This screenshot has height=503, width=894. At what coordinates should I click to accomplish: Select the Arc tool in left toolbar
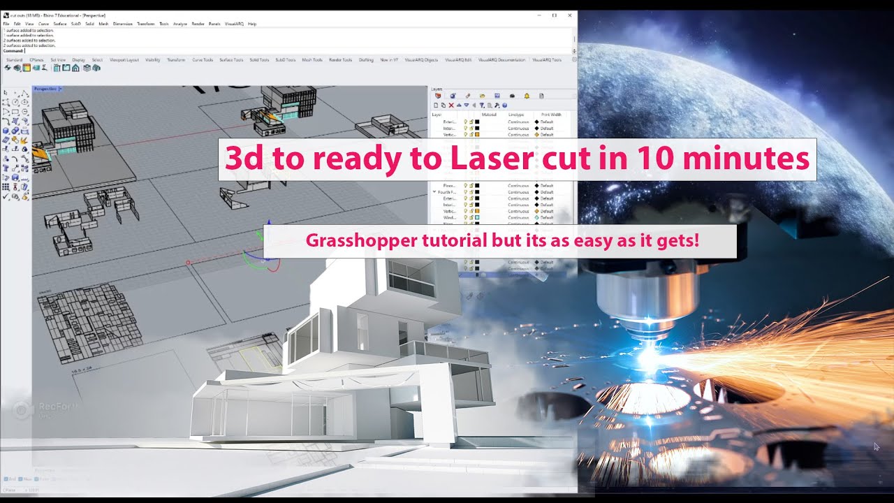(x=6, y=111)
